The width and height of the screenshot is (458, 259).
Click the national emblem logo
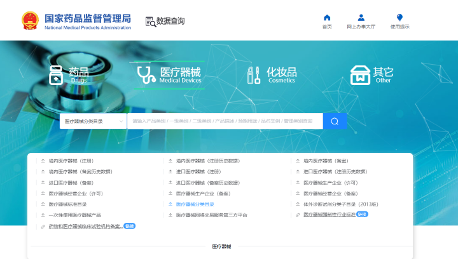coord(30,20)
